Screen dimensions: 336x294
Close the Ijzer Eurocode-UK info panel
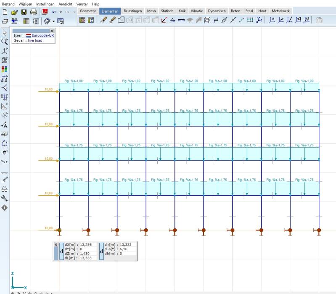click(x=52, y=31)
